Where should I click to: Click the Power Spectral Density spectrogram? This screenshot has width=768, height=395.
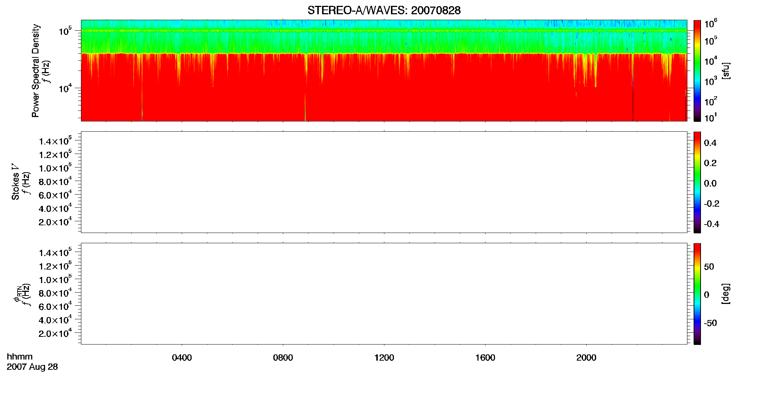[x=384, y=70]
